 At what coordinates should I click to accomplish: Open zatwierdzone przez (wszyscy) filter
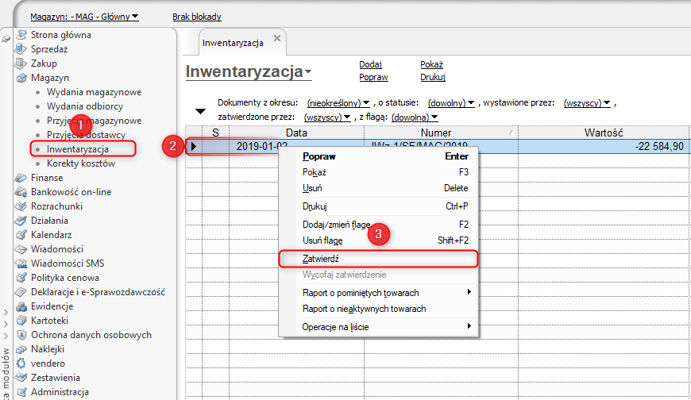[327, 117]
